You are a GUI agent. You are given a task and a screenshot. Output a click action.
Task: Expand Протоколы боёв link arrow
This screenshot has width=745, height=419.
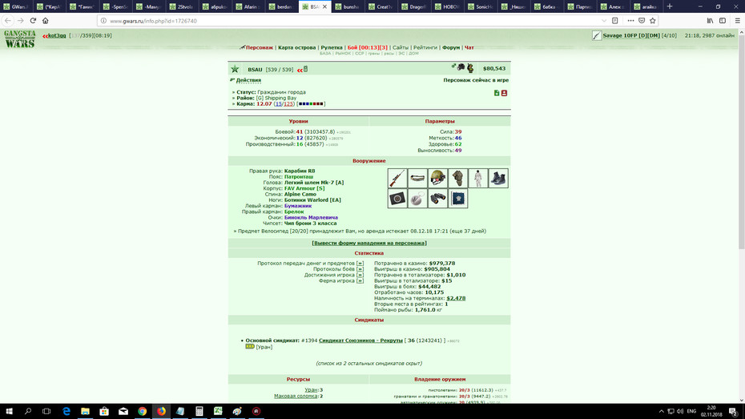point(360,269)
